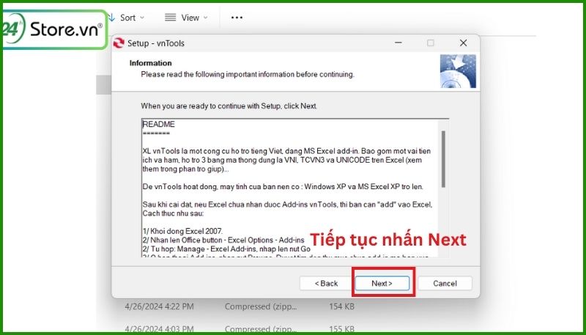Click the View list icon in Explorer
Image resolution: width=586 pixels, height=335 pixels.
pyautogui.click(x=171, y=18)
